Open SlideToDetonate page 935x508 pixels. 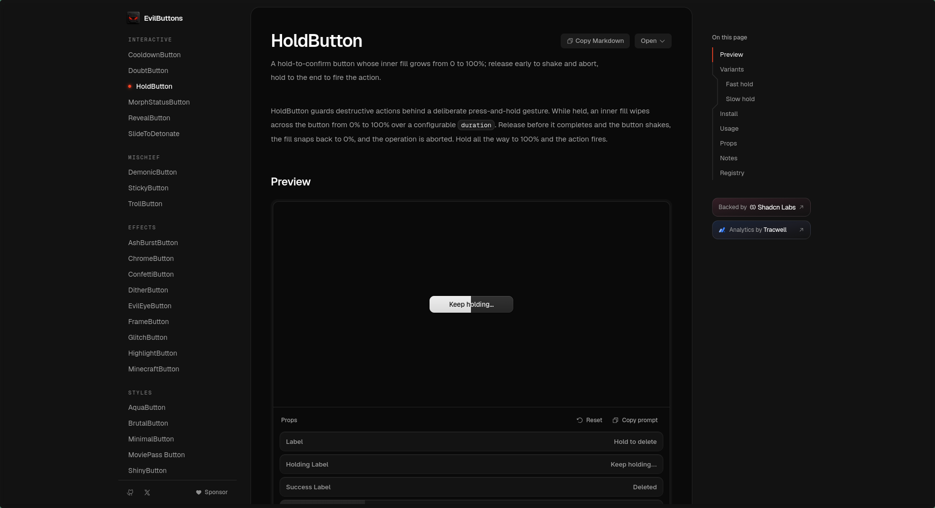click(x=154, y=134)
